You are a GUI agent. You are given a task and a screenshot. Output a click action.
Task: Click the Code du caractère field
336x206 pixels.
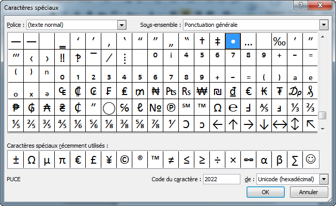point(222,179)
